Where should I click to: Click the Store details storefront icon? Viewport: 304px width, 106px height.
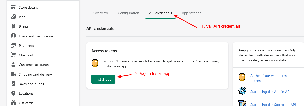13,7
